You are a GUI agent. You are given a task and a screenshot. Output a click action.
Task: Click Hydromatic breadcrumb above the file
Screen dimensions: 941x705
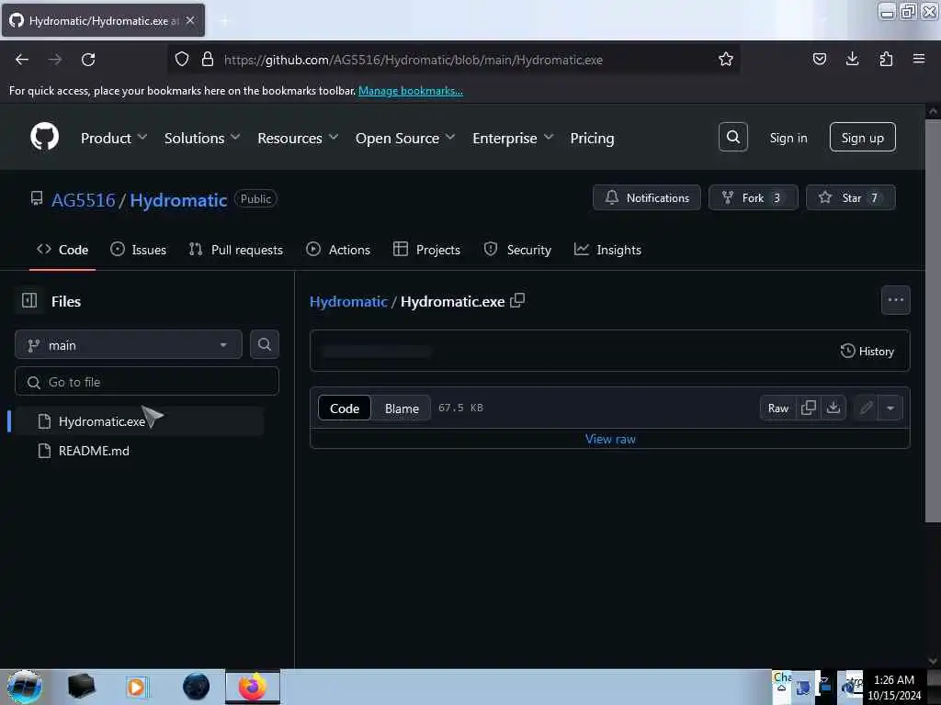coord(348,301)
